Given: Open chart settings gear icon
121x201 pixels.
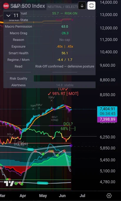Looking at the screenshot, I should 109,196.
